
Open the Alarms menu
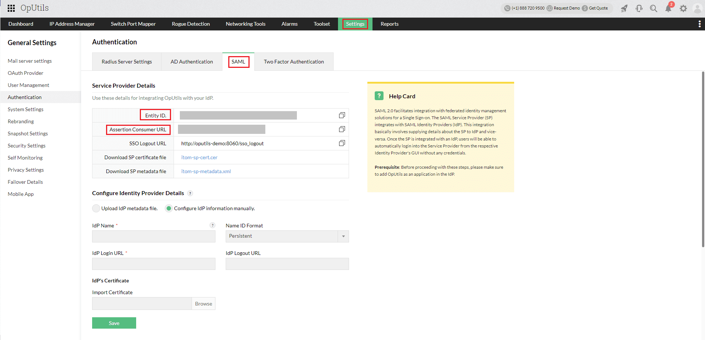coord(290,24)
